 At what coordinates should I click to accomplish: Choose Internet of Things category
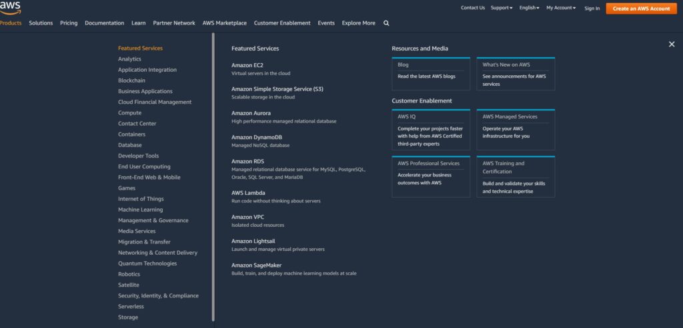141,199
